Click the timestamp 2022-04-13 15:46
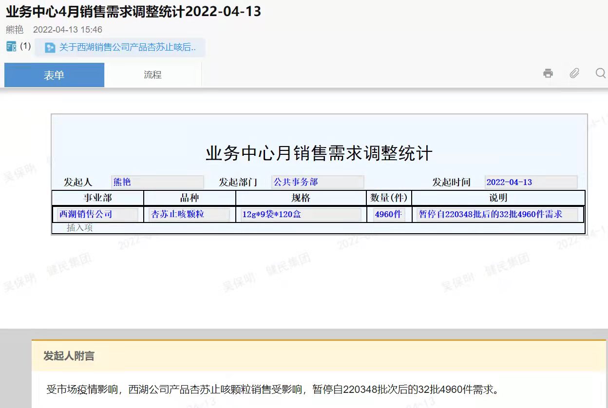The image size is (608, 408). pyautogui.click(x=68, y=30)
